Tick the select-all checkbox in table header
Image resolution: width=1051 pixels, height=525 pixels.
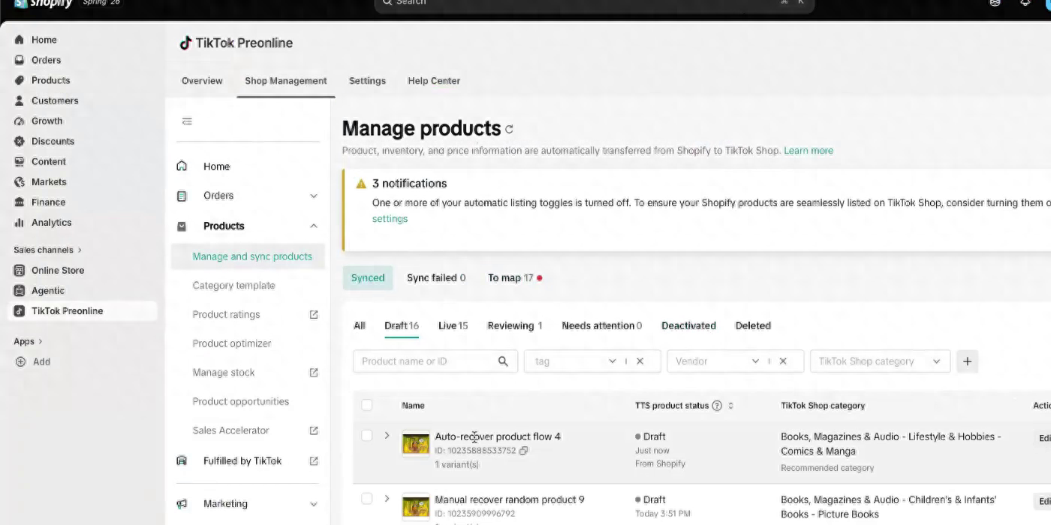coord(366,405)
